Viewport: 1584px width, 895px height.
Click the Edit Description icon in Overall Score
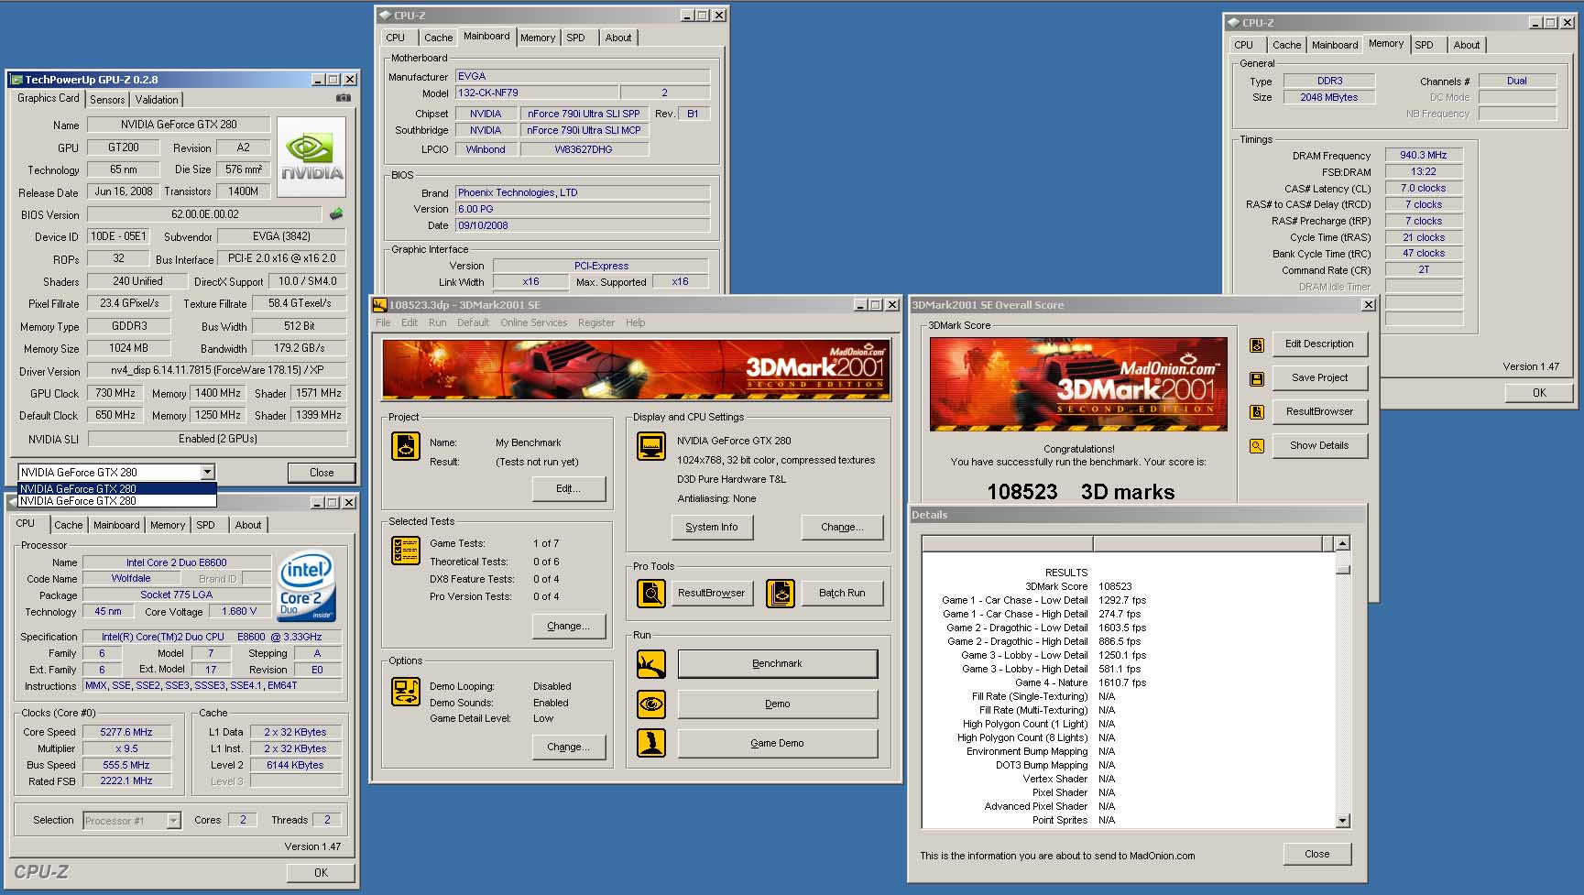pyautogui.click(x=1256, y=344)
